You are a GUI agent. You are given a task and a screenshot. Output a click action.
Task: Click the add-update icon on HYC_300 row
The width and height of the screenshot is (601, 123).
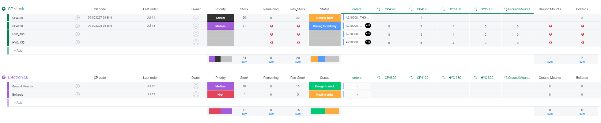coord(77,34)
